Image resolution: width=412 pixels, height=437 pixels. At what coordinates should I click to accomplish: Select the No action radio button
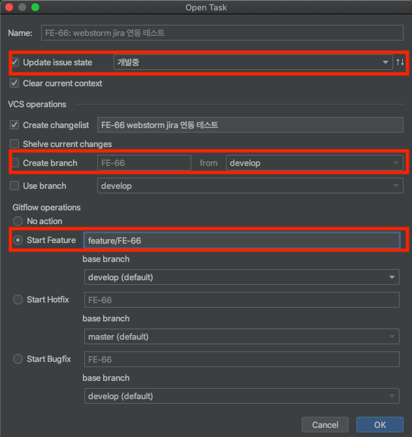[18, 221]
